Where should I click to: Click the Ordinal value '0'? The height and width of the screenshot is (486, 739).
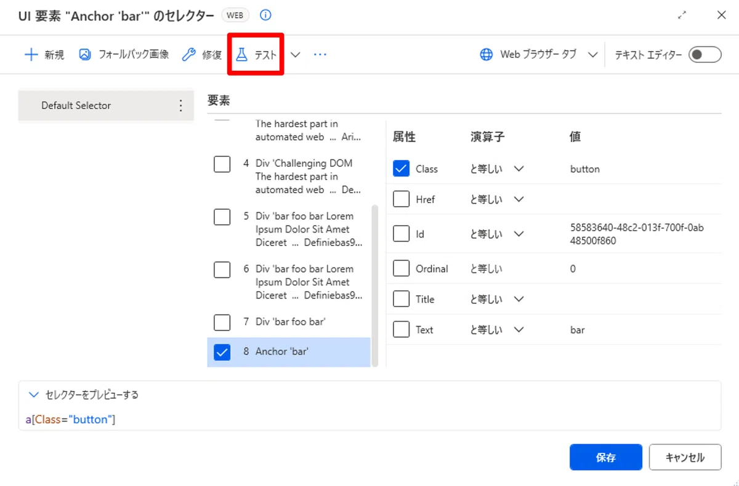(x=573, y=269)
